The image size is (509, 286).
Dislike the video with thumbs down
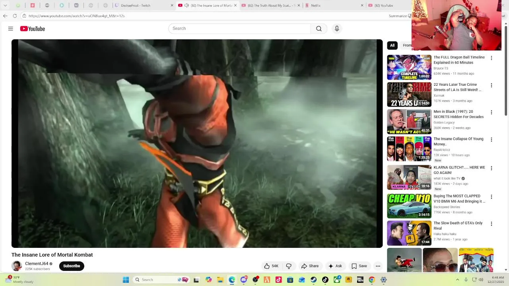pyautogui.click(x=289, y=266)
